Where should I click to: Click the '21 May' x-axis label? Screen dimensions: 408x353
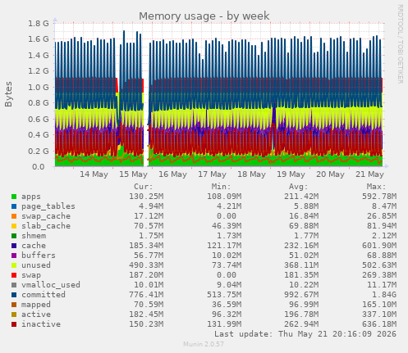[369, 174]
